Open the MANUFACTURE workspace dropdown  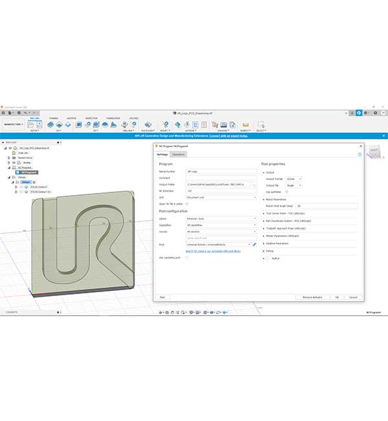tap(14, 124)
